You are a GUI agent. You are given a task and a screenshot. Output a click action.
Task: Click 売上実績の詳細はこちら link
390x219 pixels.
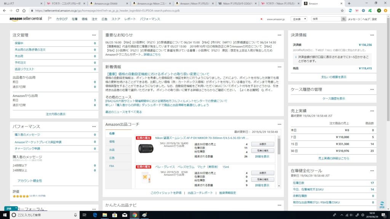click(x=334, y=158)
